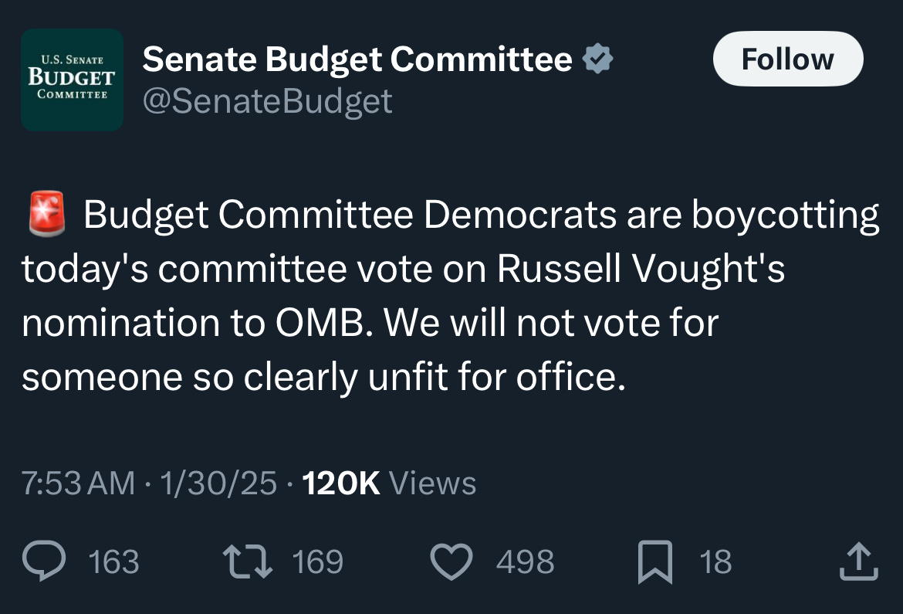Like the tweet with the heart icon

(x=451, y=561)
